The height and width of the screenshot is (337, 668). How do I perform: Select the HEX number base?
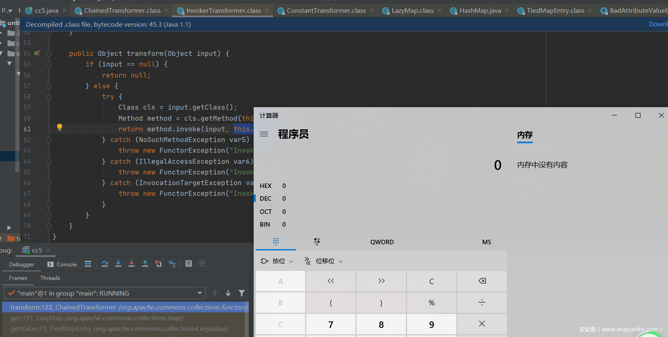[266, 186]
